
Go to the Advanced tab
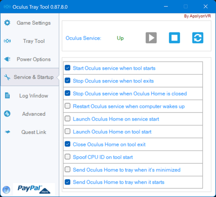pos(30,114)
